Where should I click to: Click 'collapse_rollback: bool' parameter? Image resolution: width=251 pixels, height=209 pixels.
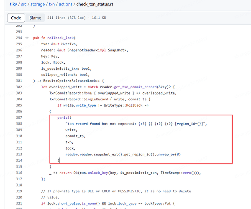64,75
